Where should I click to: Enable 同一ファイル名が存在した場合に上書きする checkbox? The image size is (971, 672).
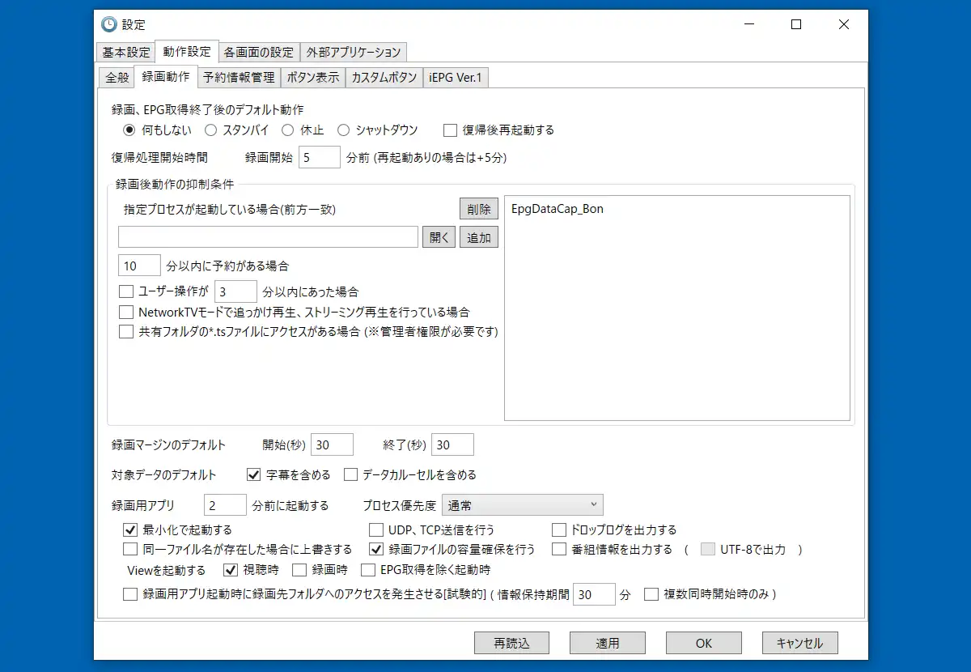129,549
